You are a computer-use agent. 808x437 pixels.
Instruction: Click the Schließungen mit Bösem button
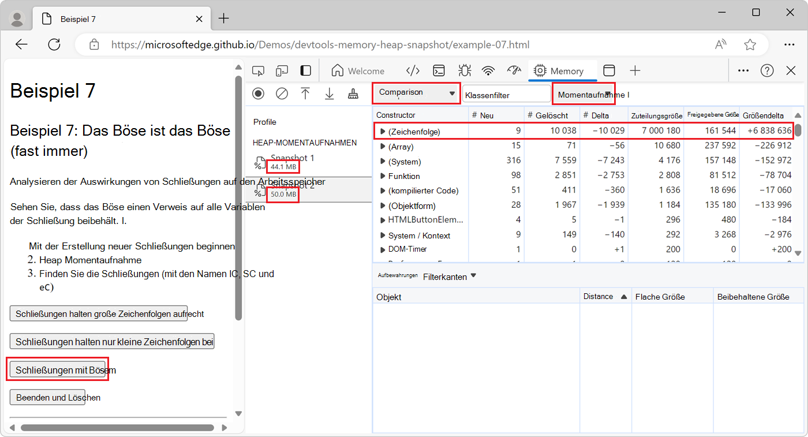coord(57,370)
